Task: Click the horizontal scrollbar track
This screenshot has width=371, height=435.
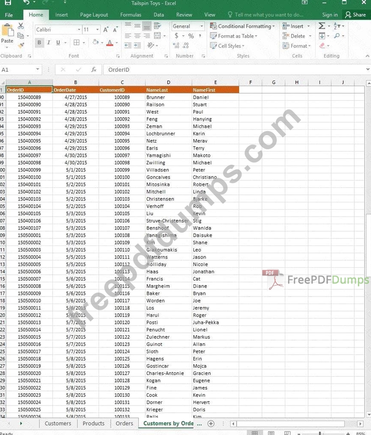Action: tap(291, 424)
